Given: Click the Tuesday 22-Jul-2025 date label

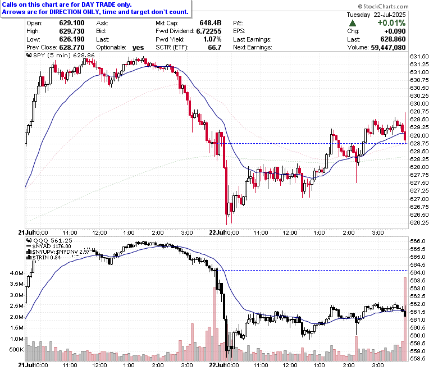Looking at the screenshot, I should tap(376, 15).
